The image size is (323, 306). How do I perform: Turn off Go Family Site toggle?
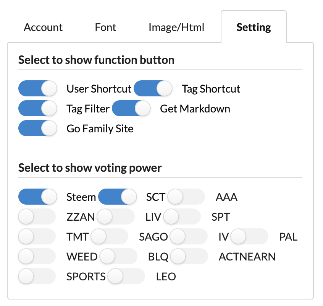[x=37, y=128]
